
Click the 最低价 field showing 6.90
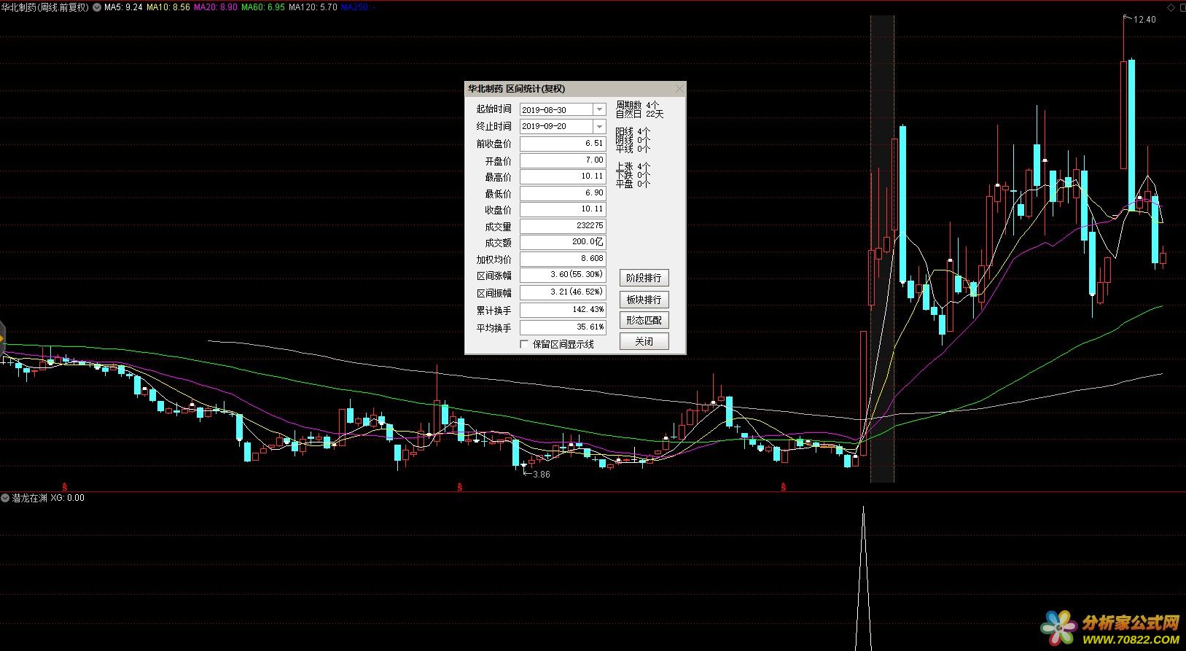point(562,193)
